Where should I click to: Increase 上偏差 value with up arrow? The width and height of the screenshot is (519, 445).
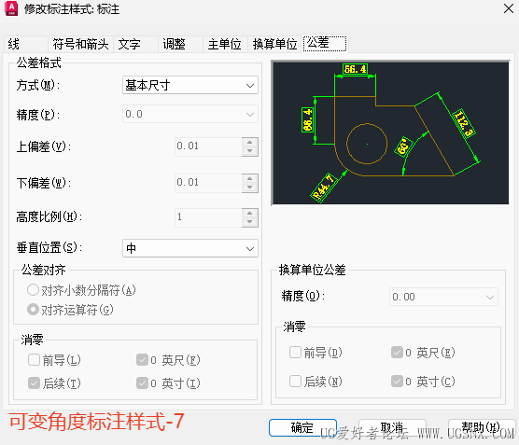tap(250, 142)
